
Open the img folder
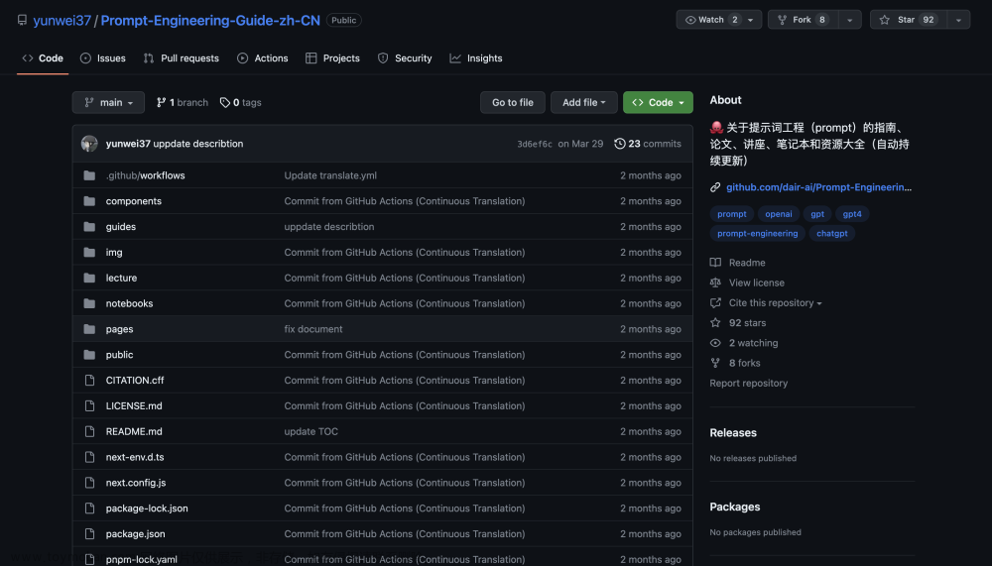[x=114, y=253]
